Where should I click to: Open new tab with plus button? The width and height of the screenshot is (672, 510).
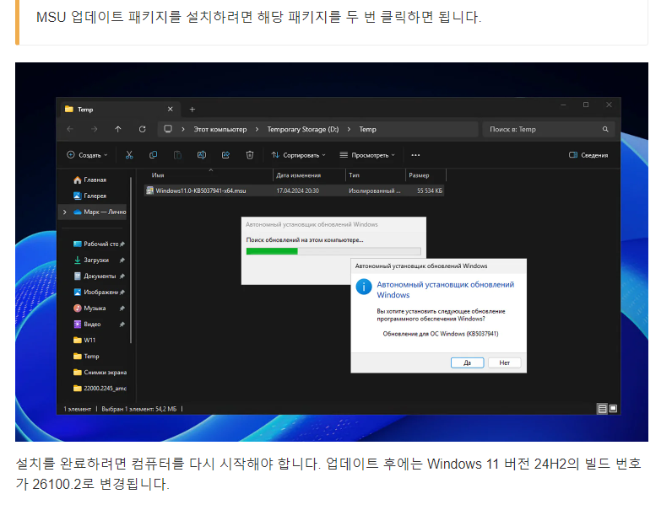point(192,110)
